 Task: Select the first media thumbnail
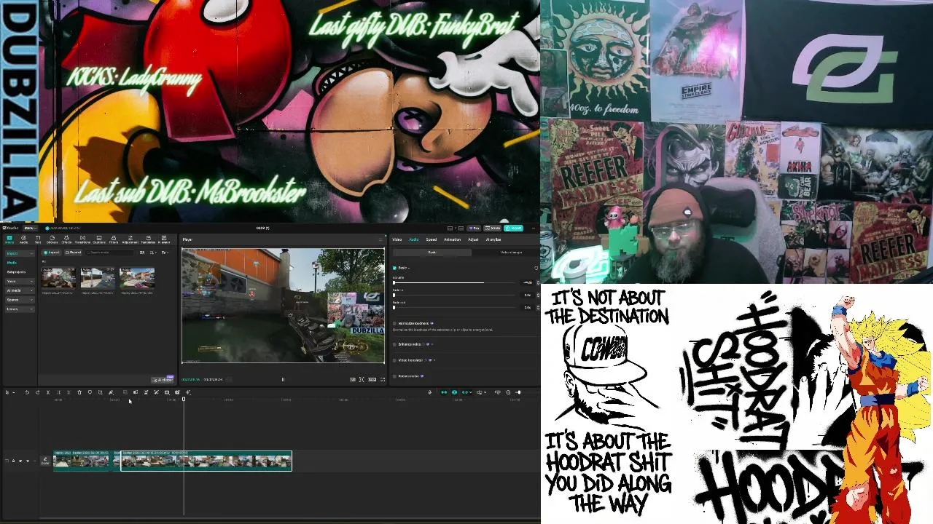click(x=58, y=277)
